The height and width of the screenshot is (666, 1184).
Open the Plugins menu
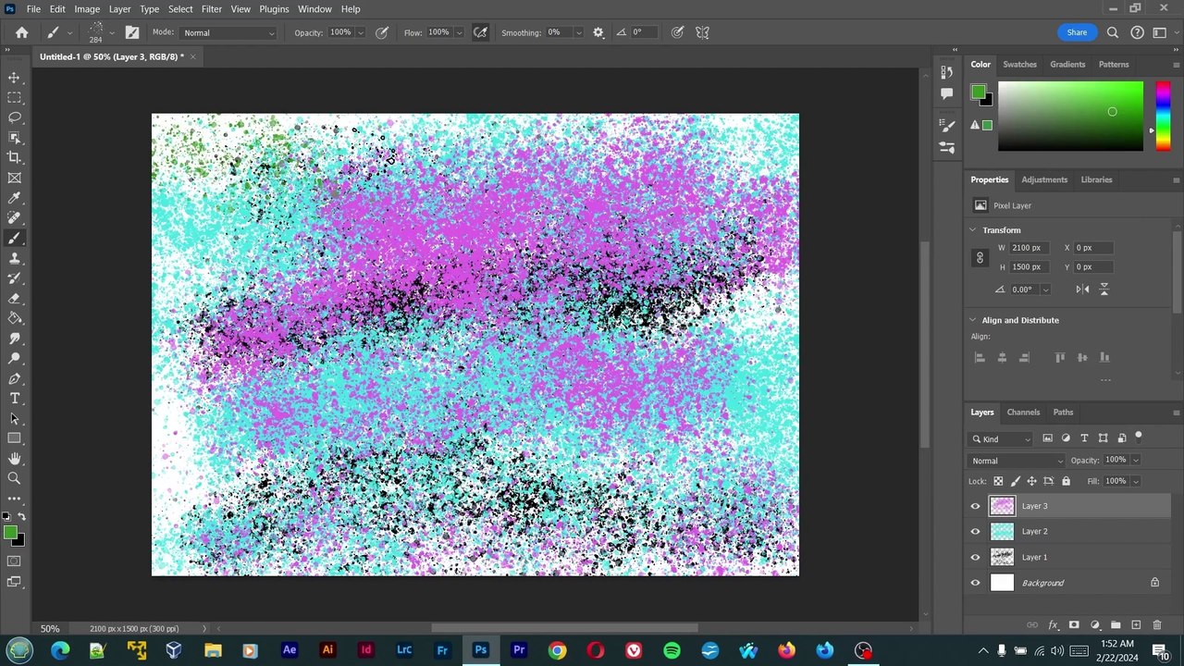click(274, 9)
